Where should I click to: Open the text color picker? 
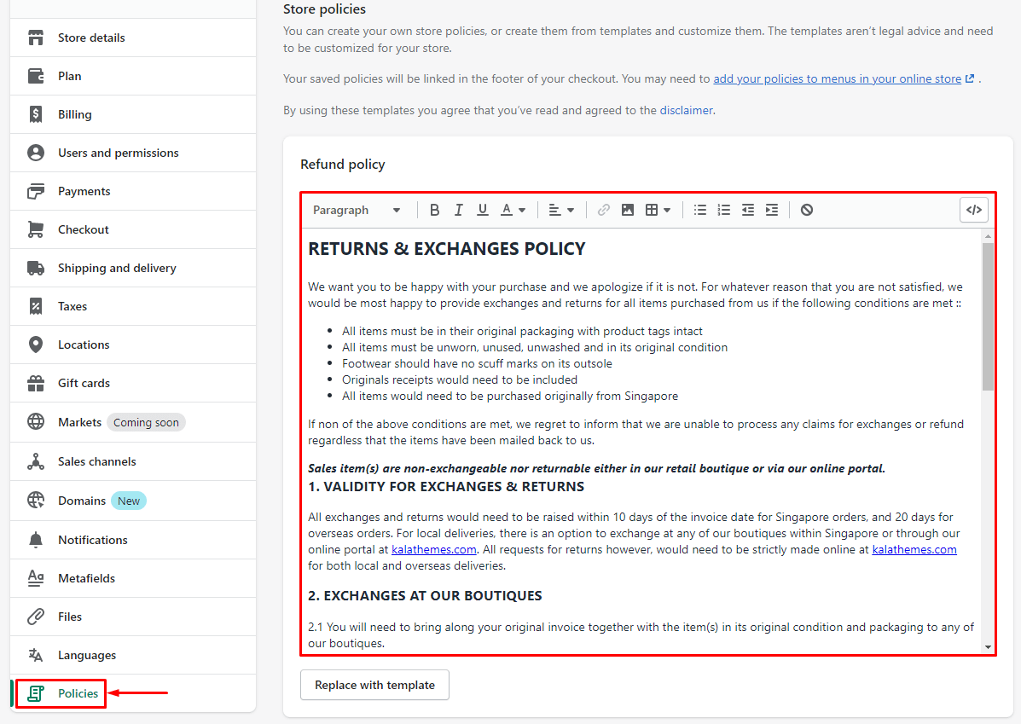513,210
